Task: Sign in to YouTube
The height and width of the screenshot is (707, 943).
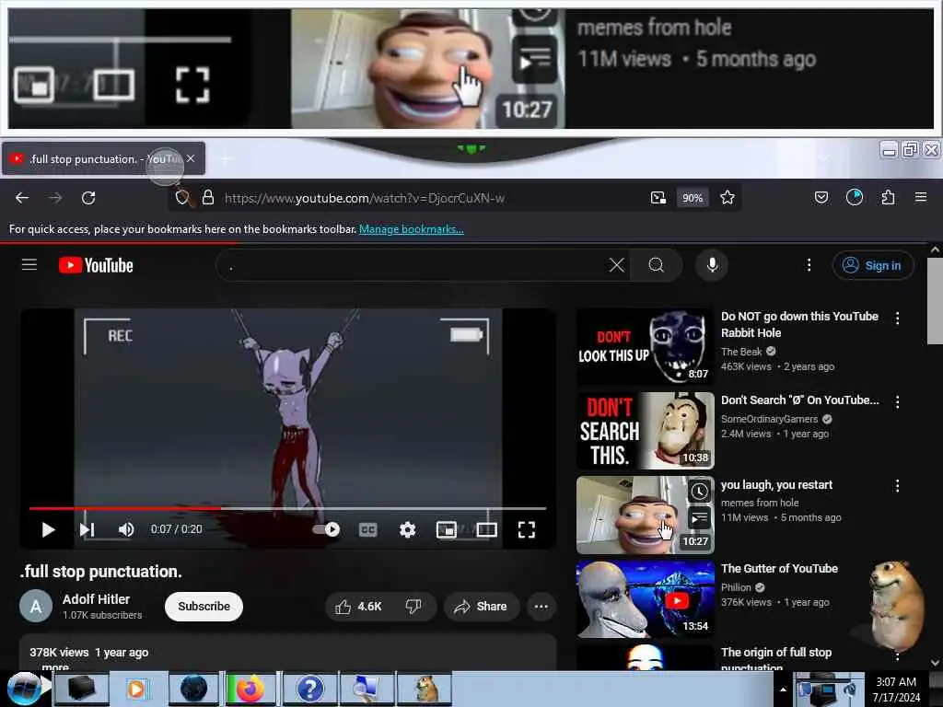Action: 873,265
